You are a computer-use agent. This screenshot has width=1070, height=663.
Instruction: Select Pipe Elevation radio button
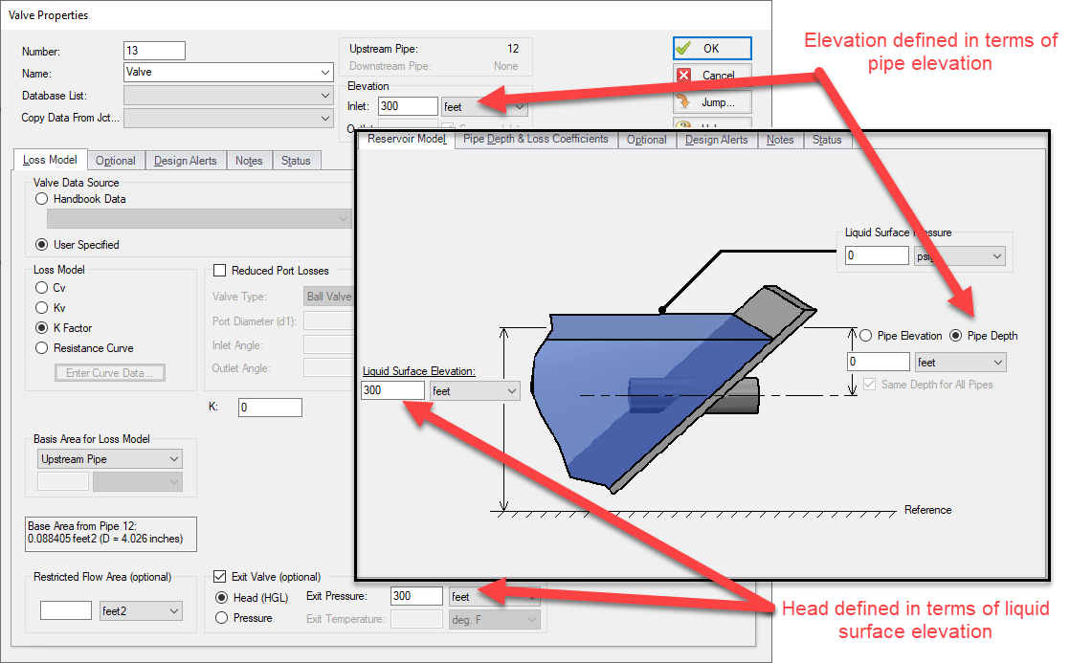865,336
